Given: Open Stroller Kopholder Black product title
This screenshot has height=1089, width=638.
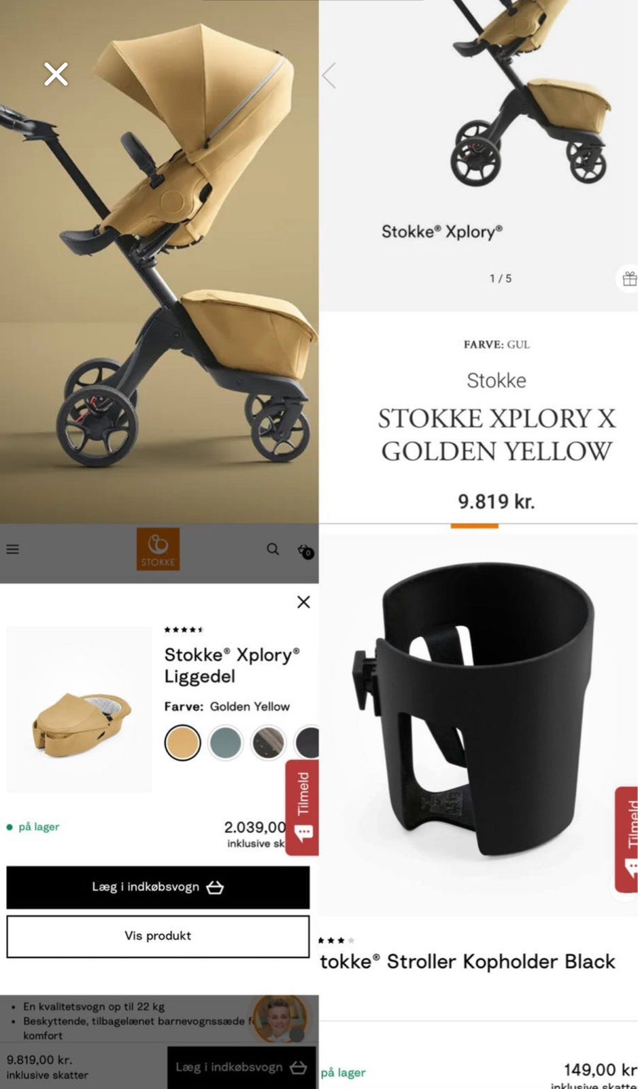Looking at the screenshot, I should click(467, 961).
